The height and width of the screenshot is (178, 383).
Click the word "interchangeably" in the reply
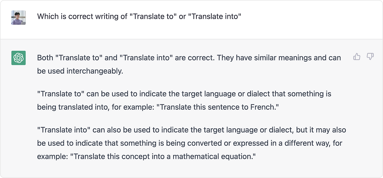(x=95, y=71)
